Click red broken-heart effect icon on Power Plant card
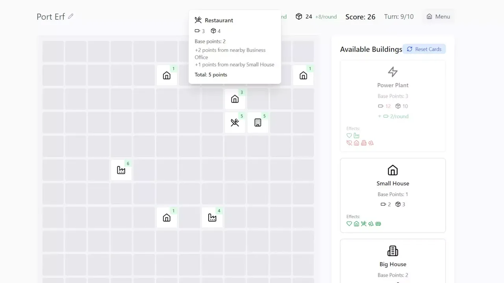Screen dimensions: 504x283 (x=349, y=143)
